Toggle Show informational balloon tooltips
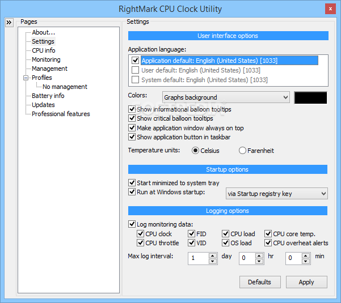 pyautogui.click(x=132, y=109)
